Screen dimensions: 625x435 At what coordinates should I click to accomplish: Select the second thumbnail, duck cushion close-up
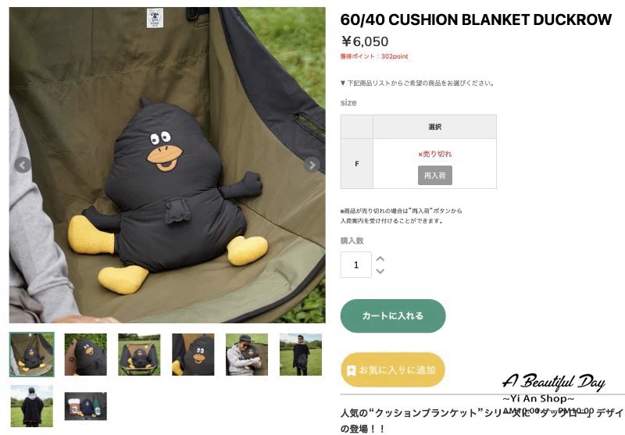tap(86, 355)
